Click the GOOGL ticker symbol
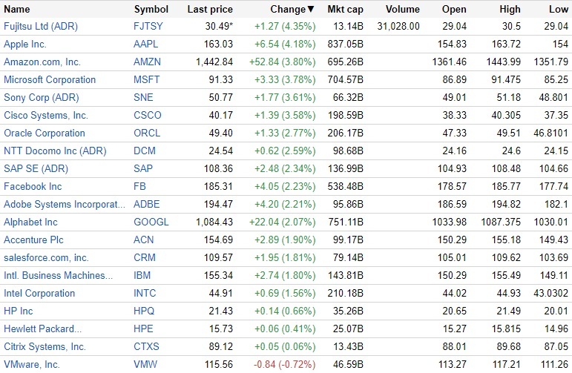The image size is (572, 373). pos(151,222)
